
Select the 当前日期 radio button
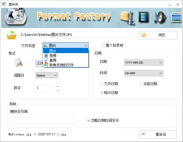(x=141, y=84)
